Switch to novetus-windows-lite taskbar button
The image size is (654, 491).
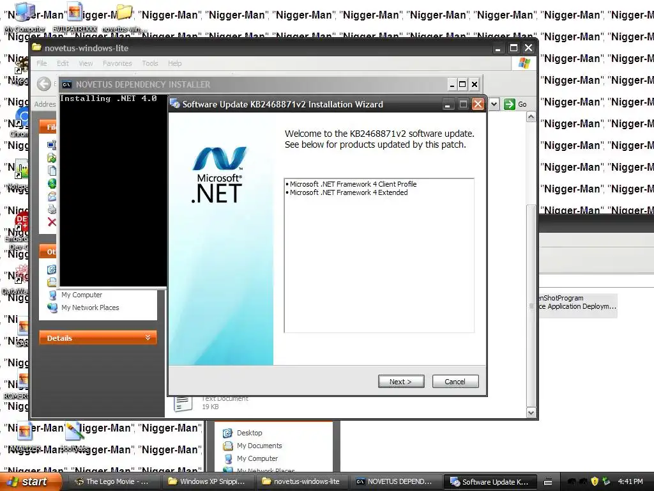pyautogui.click(x=301, y=481)
